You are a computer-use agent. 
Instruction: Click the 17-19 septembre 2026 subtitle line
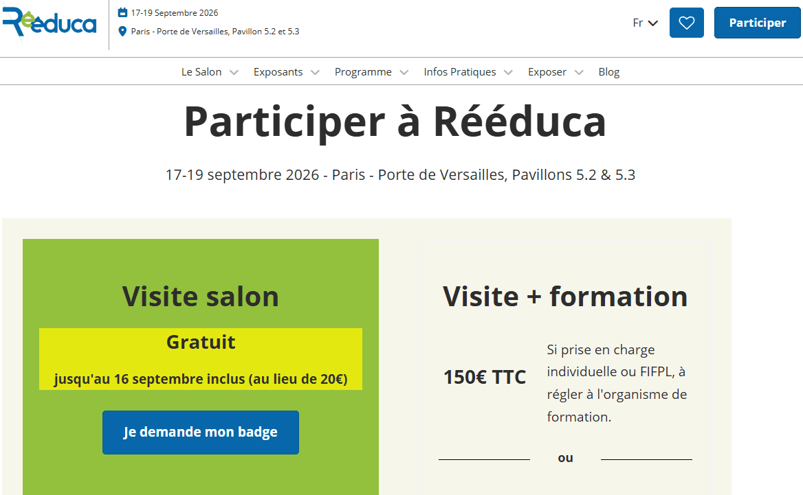coord(400,175)
